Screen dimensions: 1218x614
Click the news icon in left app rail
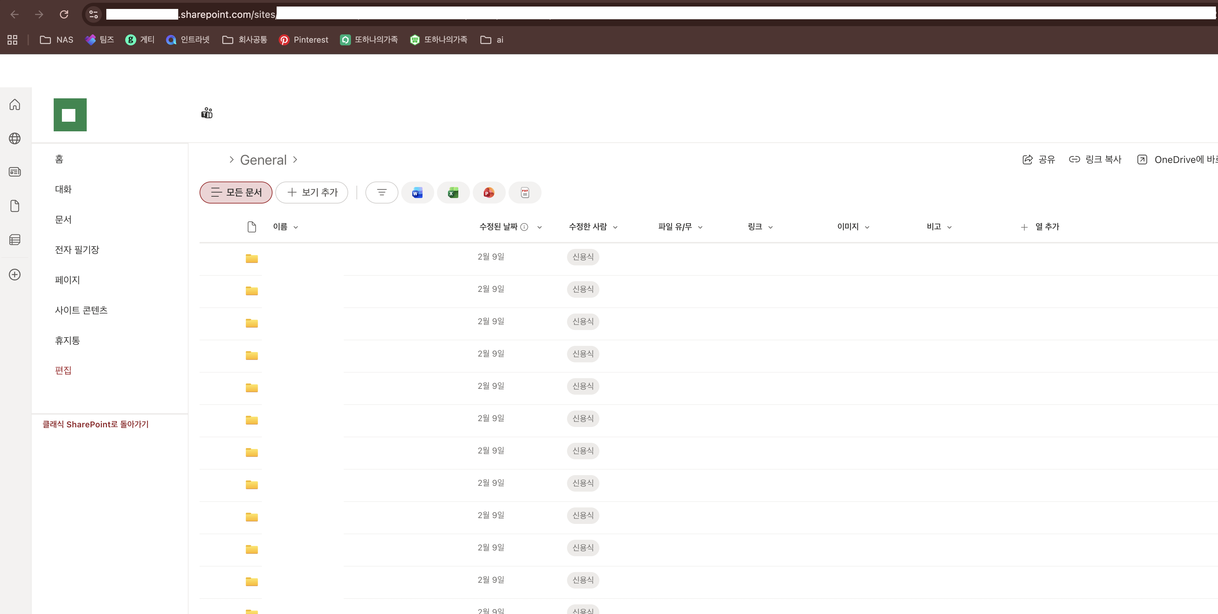(15, 172)
